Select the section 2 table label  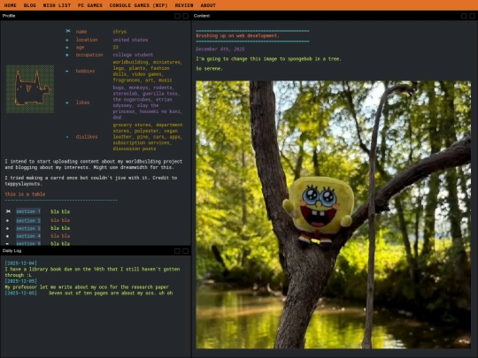coord(28,220)
